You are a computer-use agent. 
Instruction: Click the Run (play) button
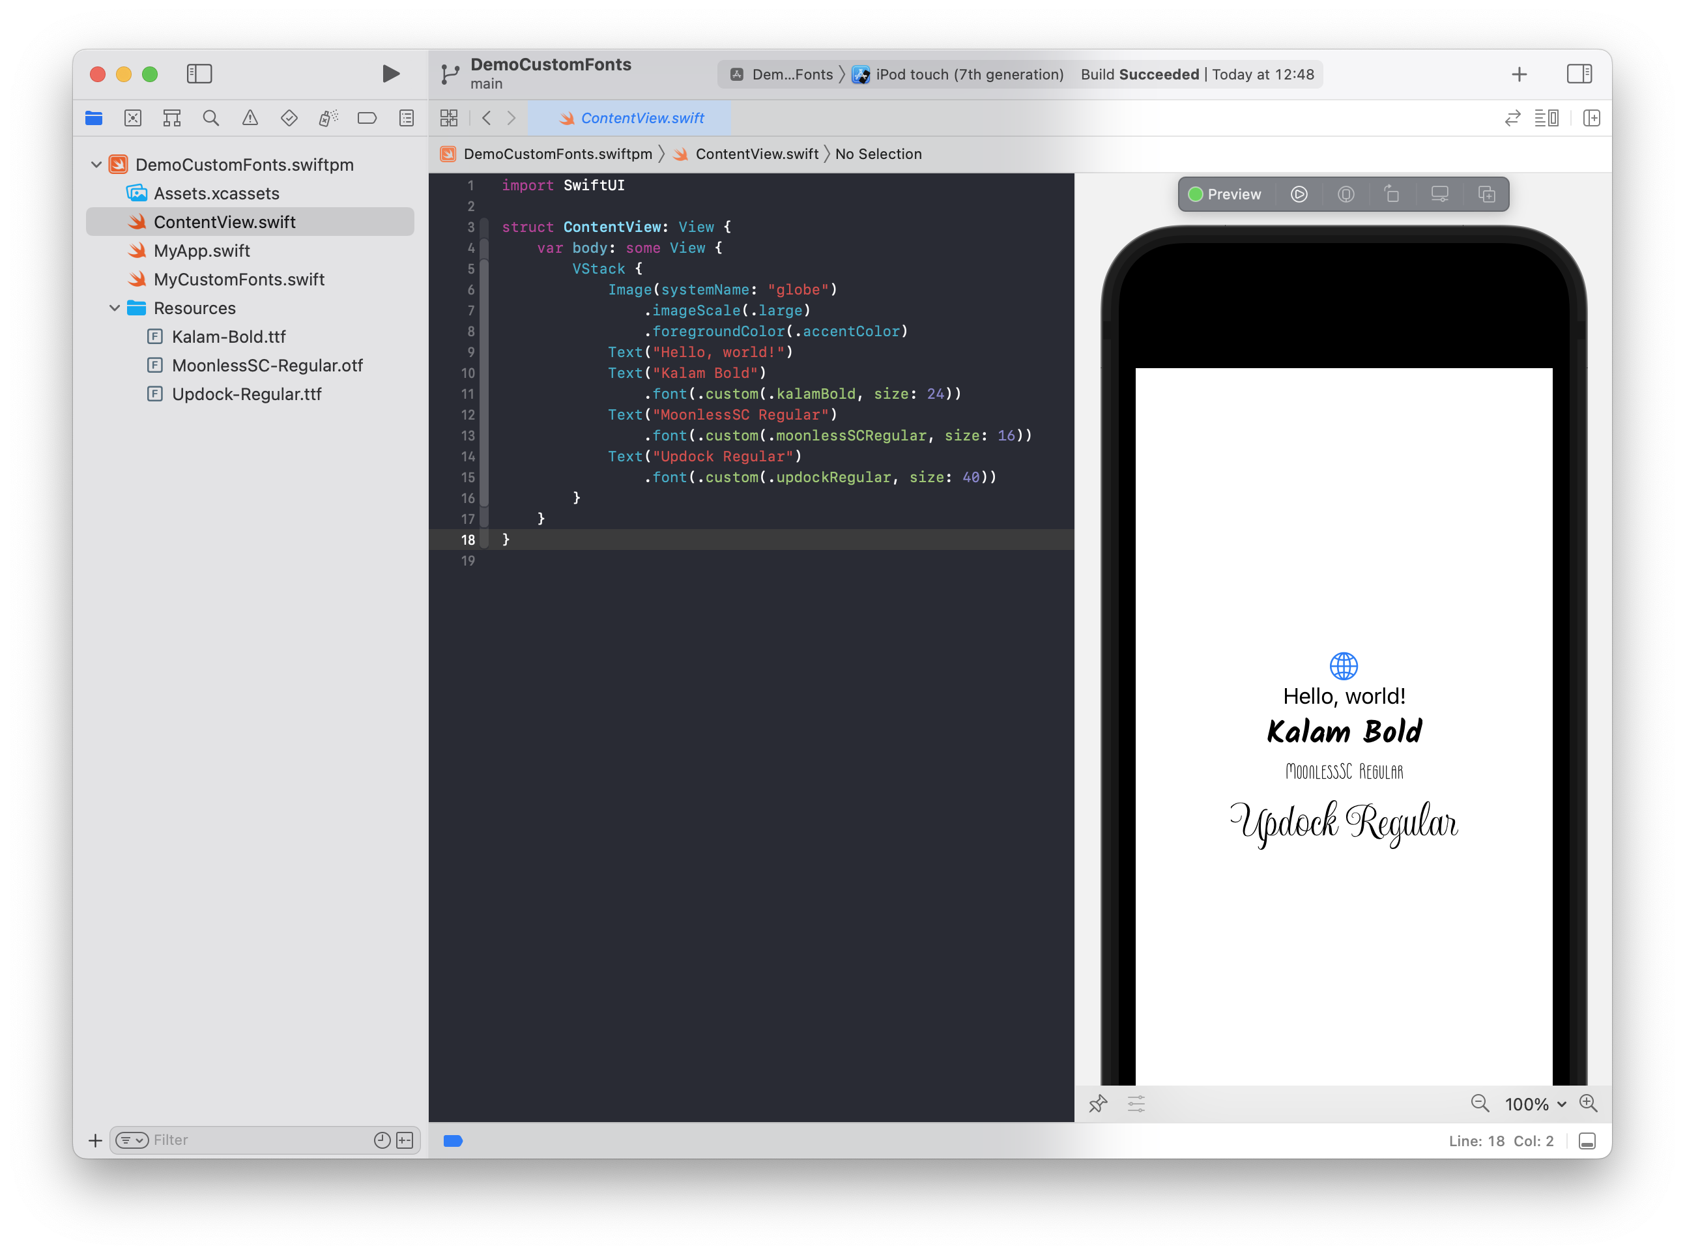coord(390,74)
